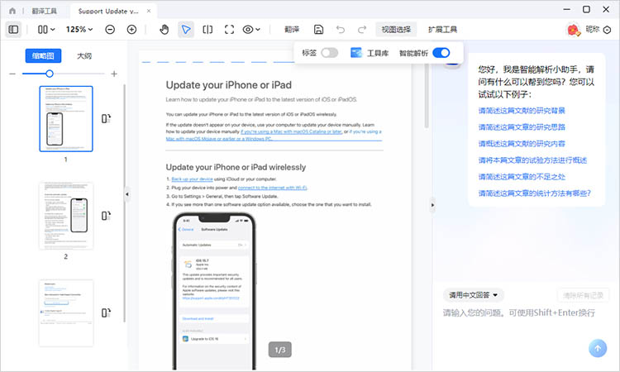
Task: Click the 清除所有记录 button
Action: point(584,295)
